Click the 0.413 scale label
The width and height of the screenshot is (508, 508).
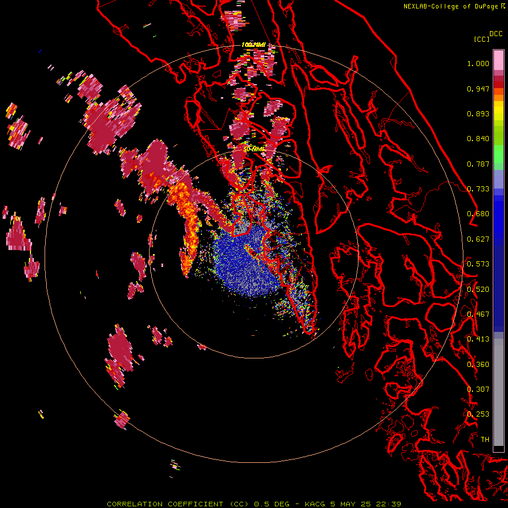pos(478,339)
